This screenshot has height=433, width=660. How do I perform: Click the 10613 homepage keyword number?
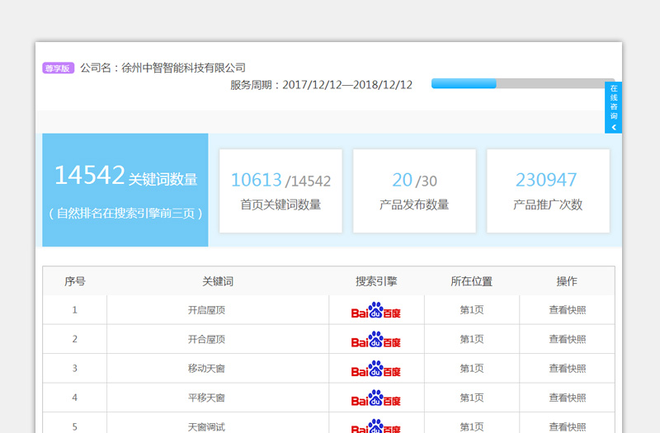click(x=256, y=180)
